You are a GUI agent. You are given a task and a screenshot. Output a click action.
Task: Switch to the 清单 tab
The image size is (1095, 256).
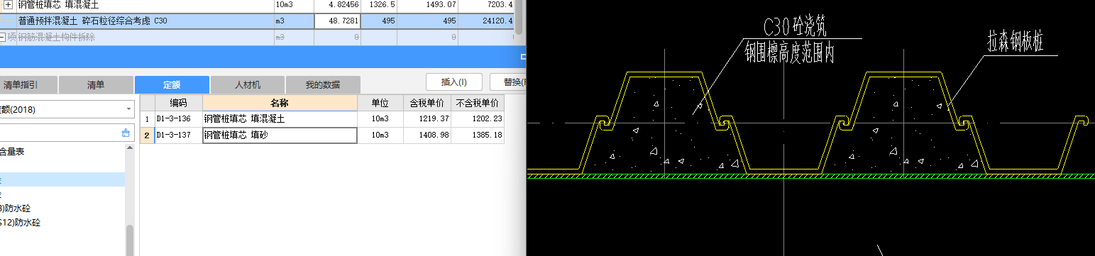(x=96, y=84)
